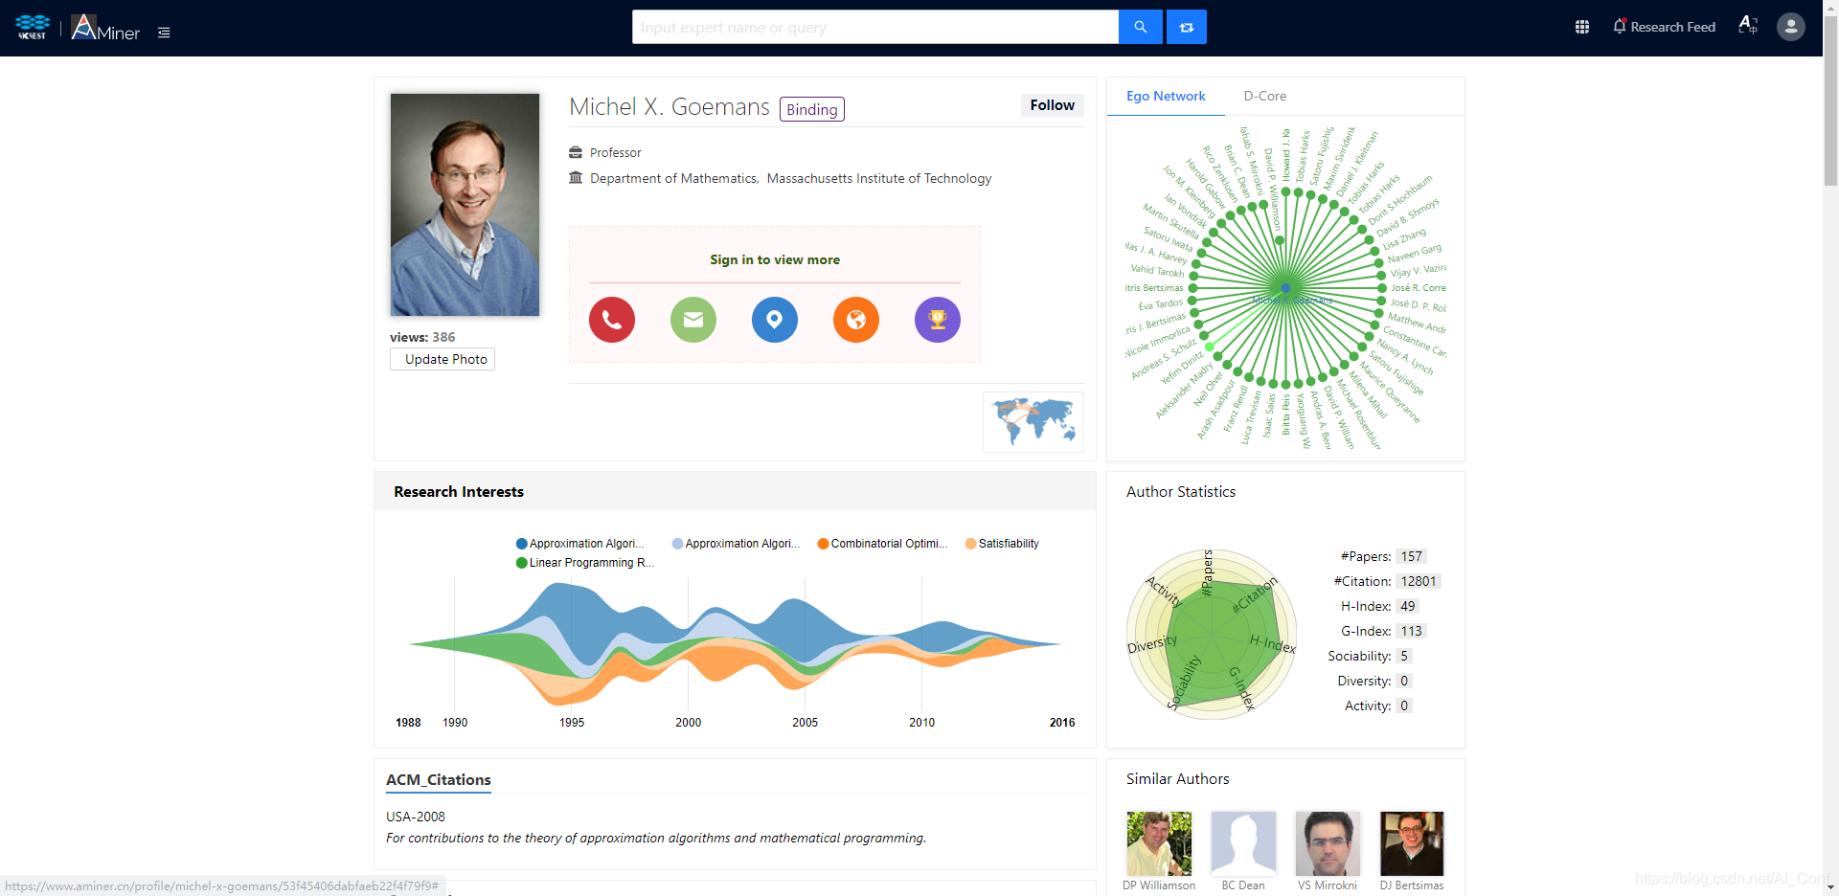Click the 2005 year marker on chart
The image size is (1839, 896).
point(805,723)
